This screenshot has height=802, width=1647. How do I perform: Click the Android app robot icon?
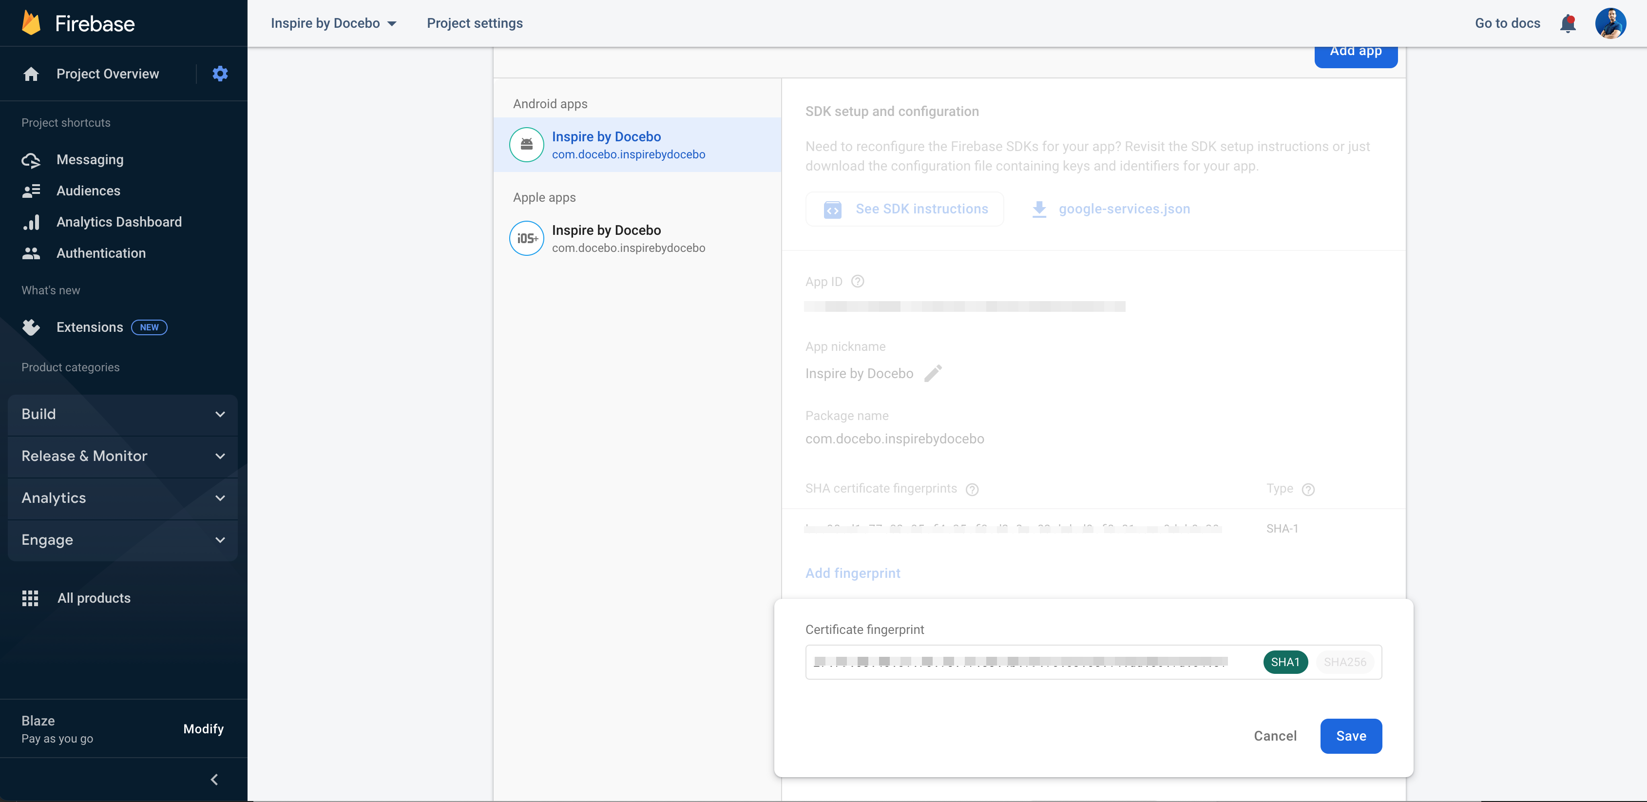point(526,145)
